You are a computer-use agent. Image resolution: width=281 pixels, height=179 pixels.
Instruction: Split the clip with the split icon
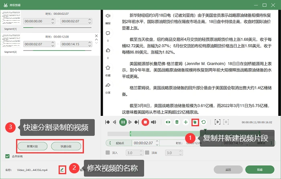point(168,122)
